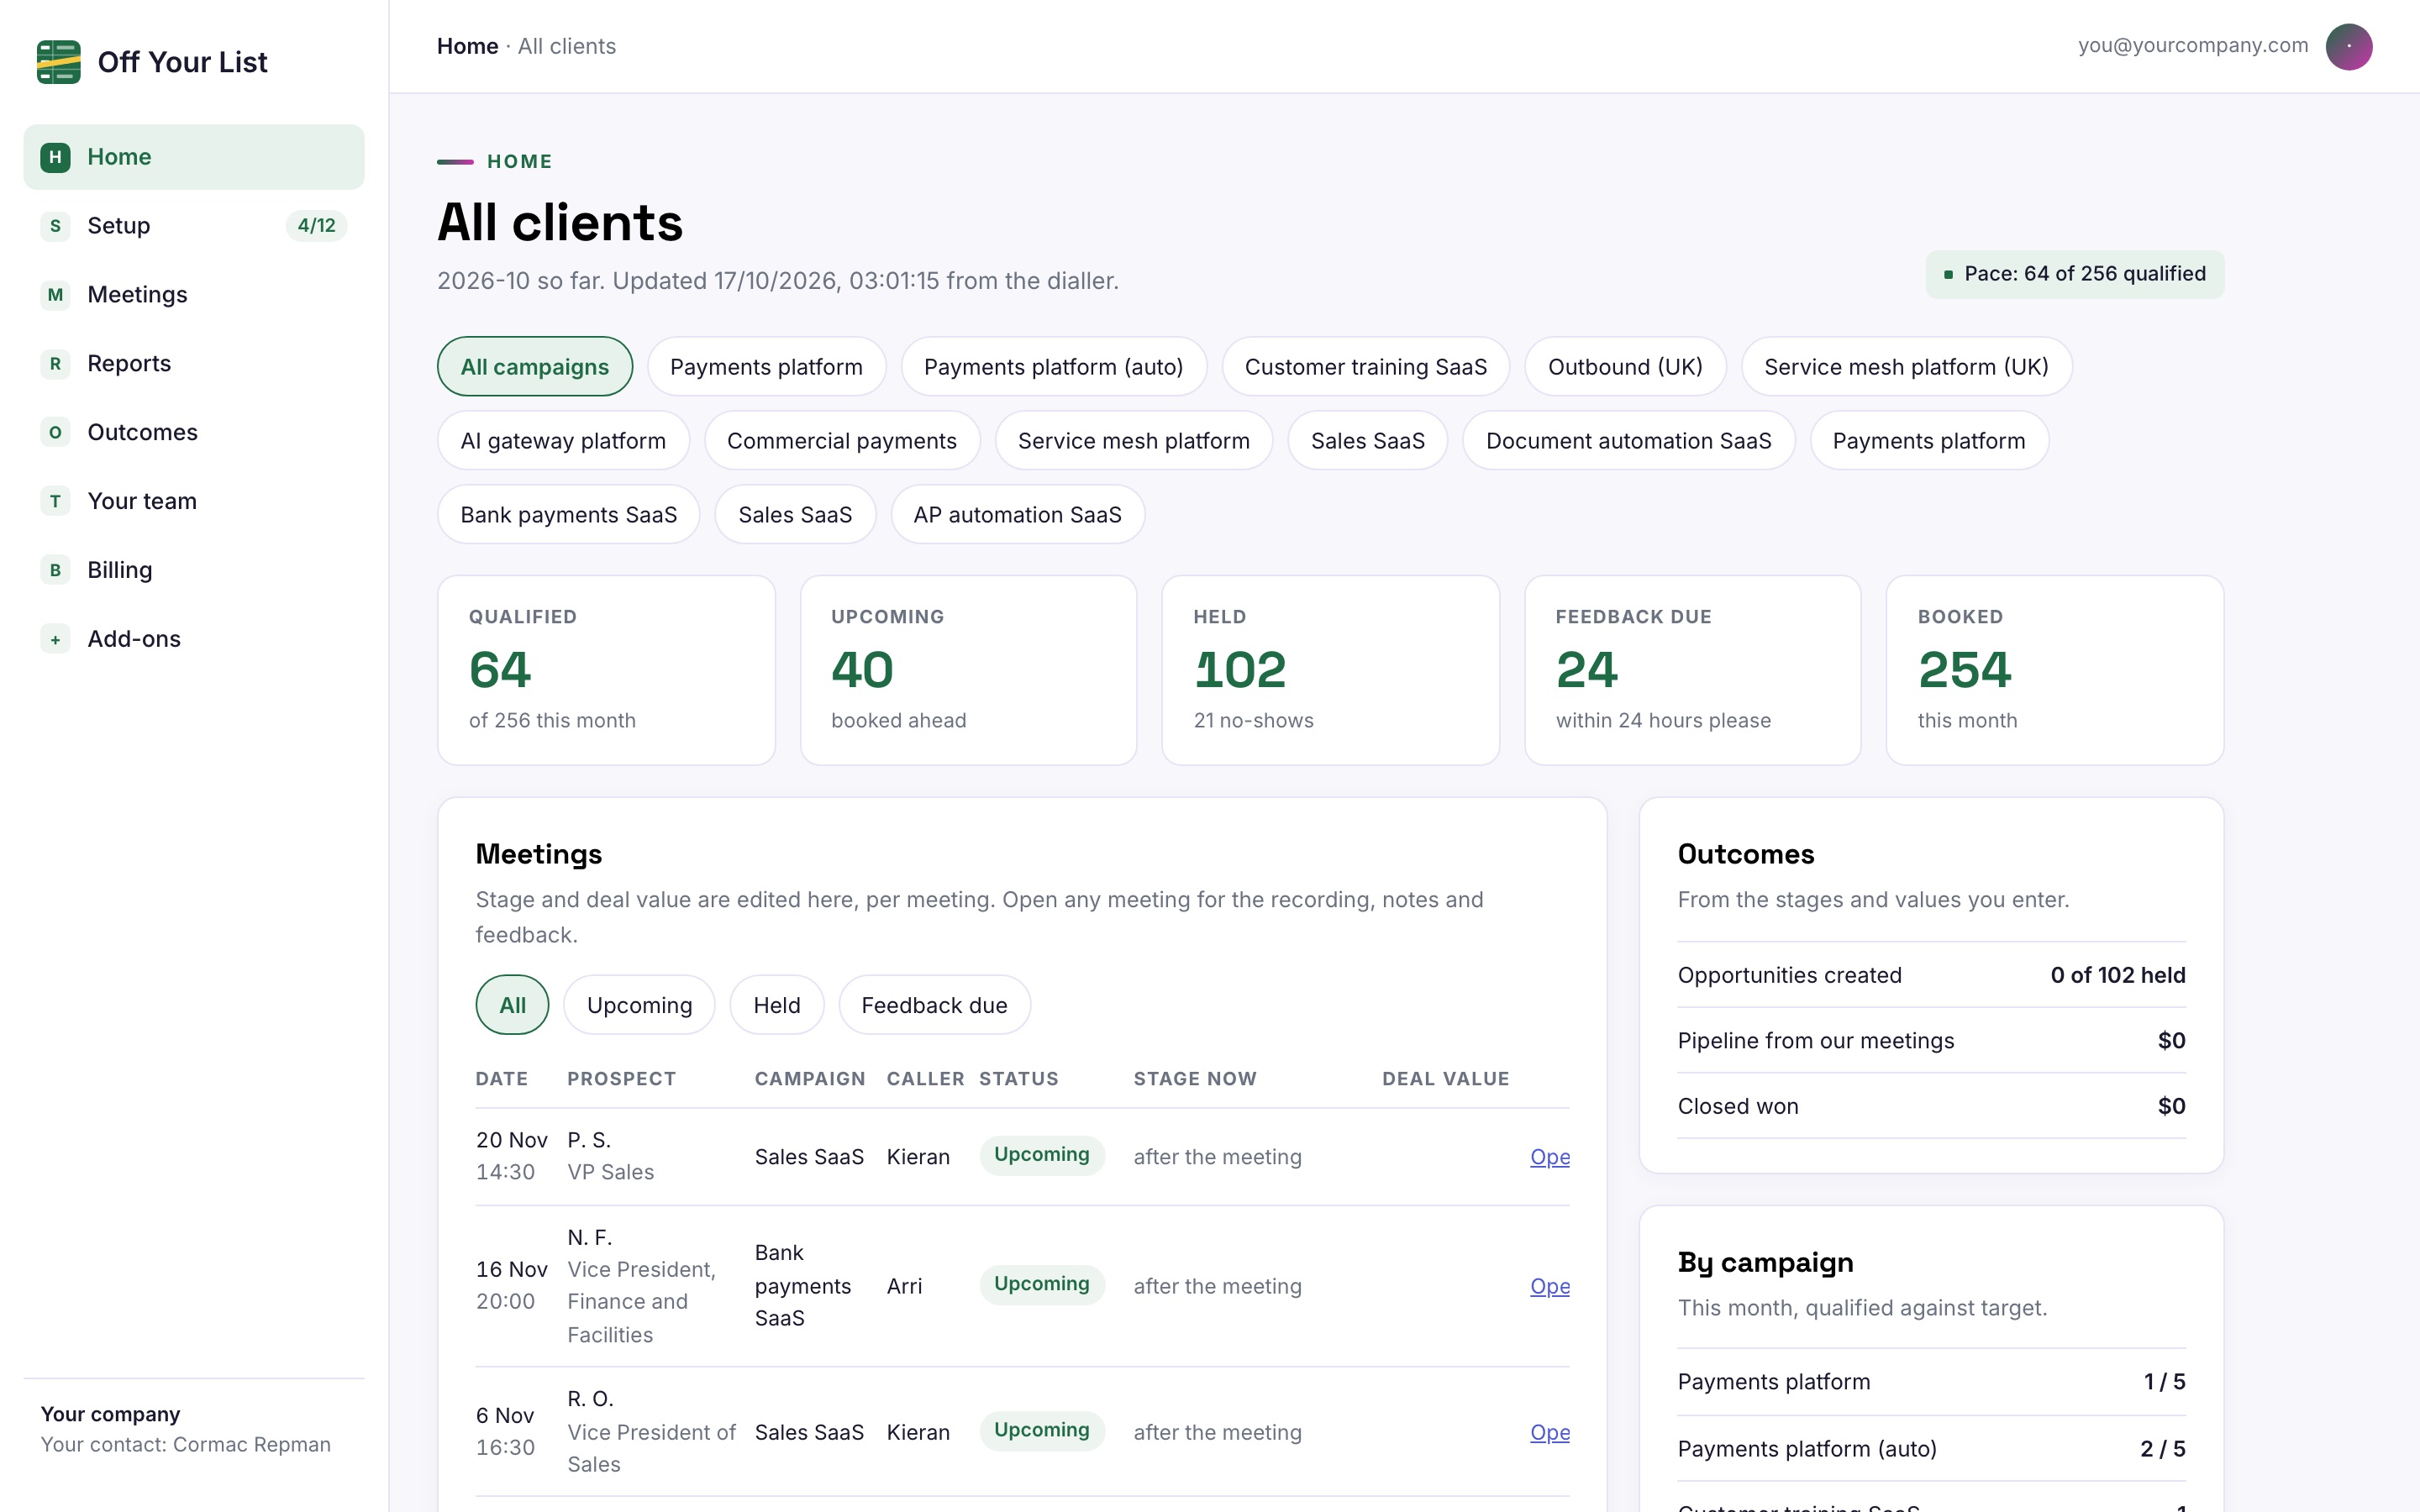2420x1512 pixels.
Task: Open the user avatar in top right
Action: 2349,46
